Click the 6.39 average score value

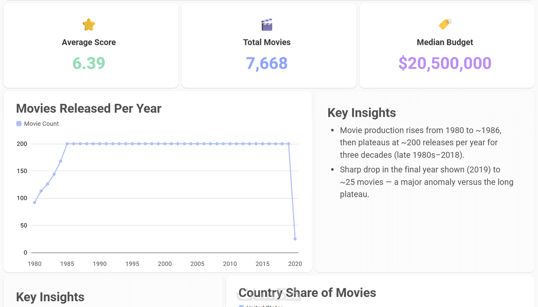pos(89,63)
